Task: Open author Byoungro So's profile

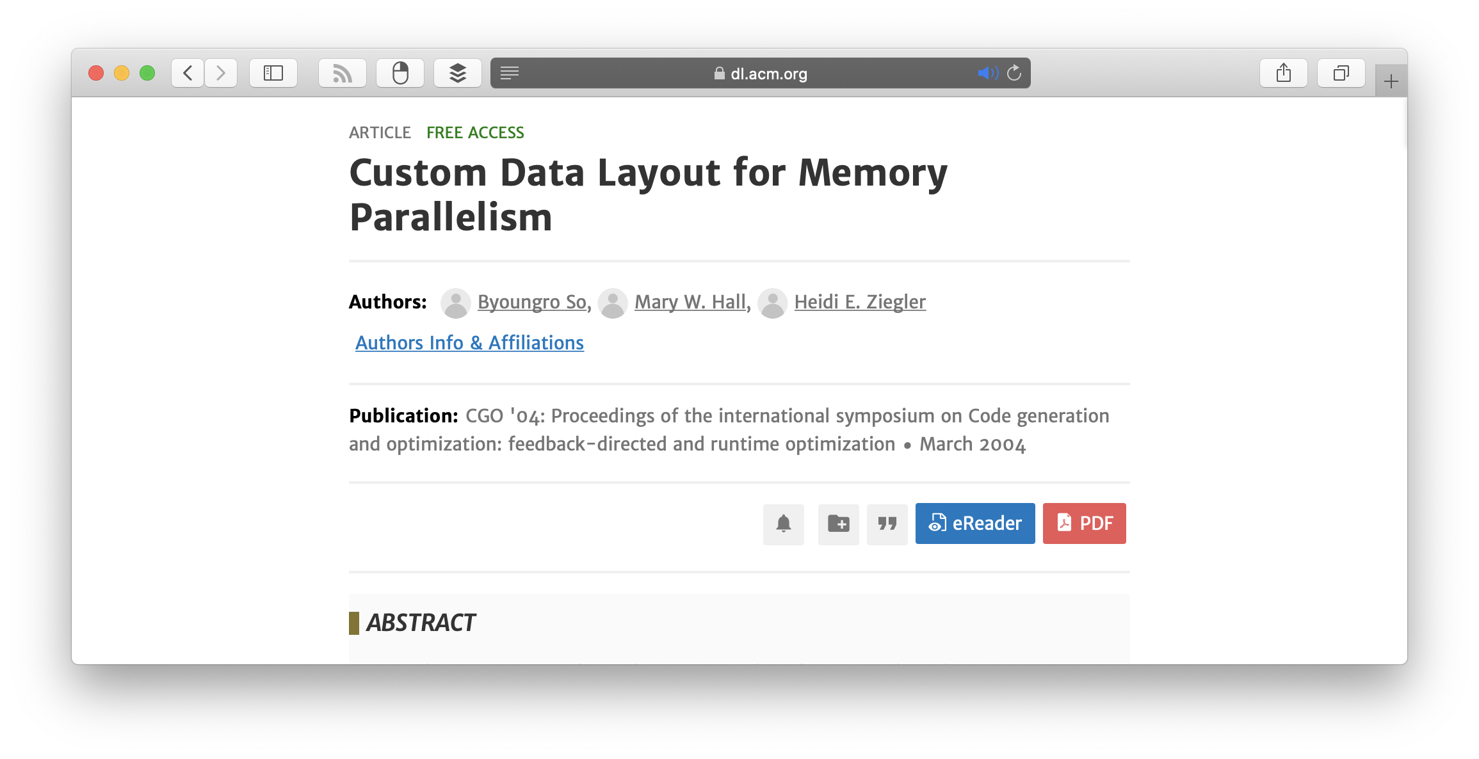Action: coord(532,301)
